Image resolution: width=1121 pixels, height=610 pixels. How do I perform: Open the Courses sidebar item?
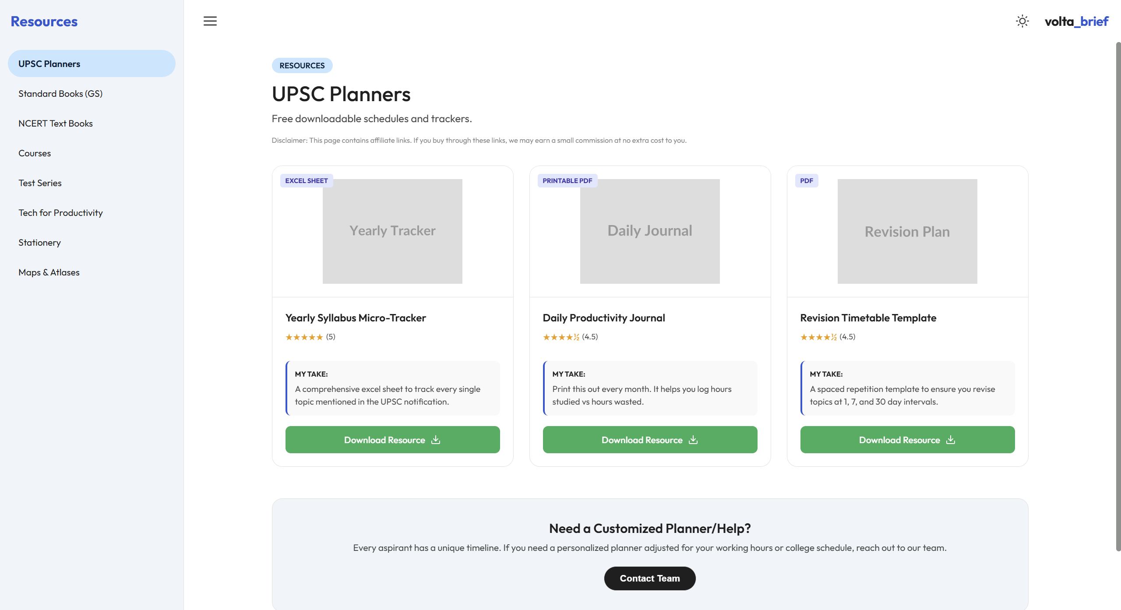pos(35,153)
